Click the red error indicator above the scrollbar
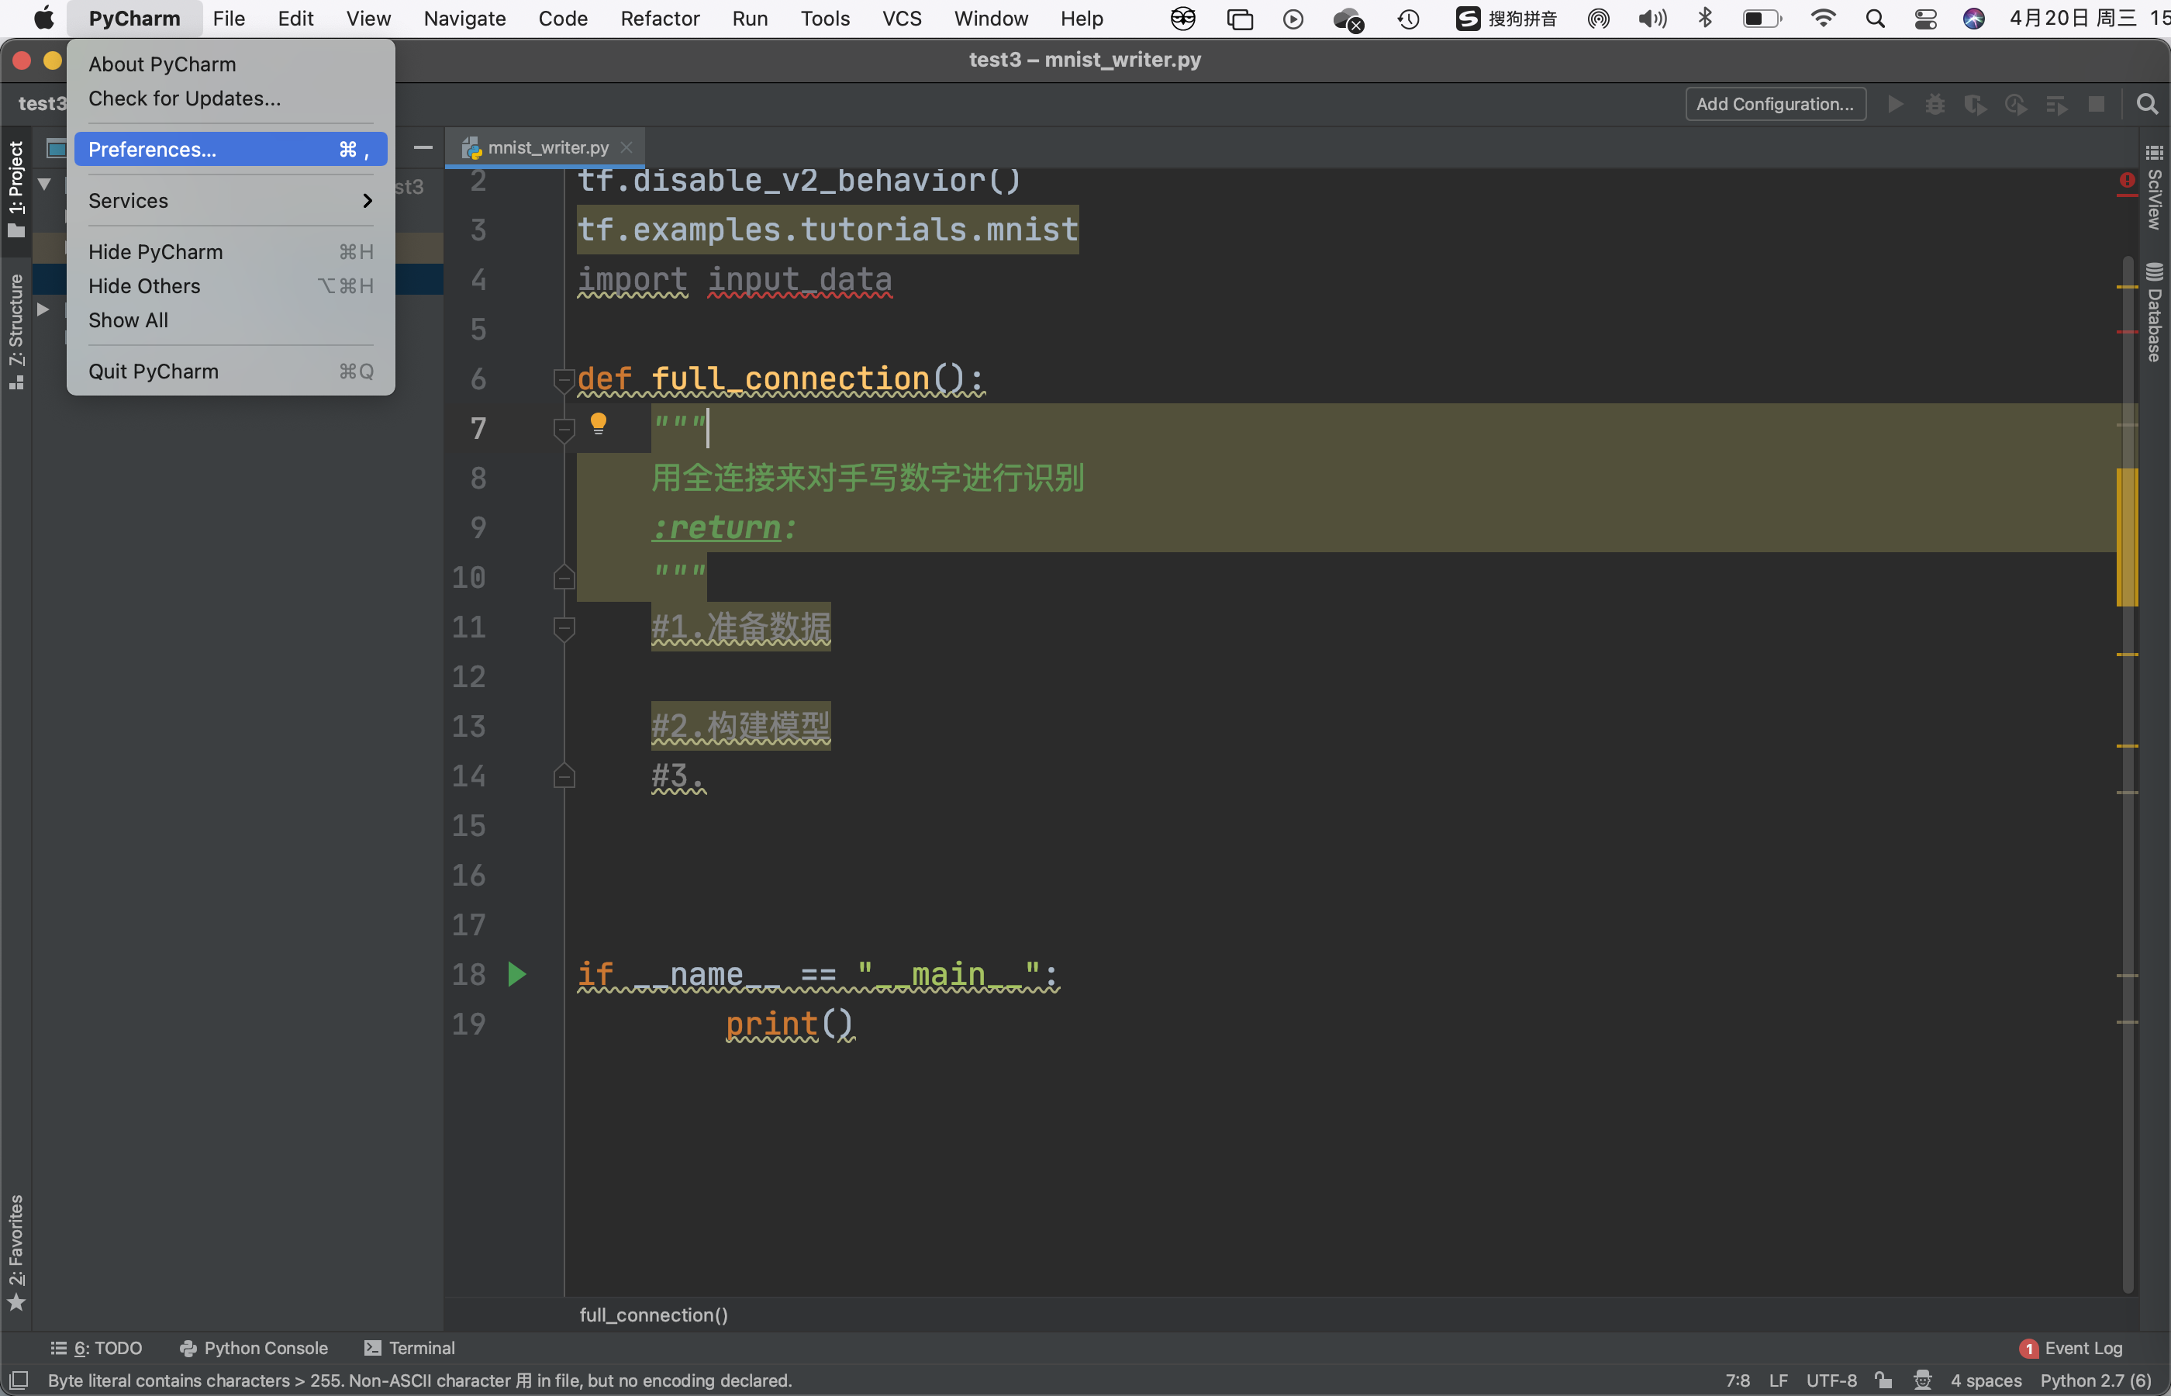Viewport: 2171px width, 1396px height. tap(2127, 181)
